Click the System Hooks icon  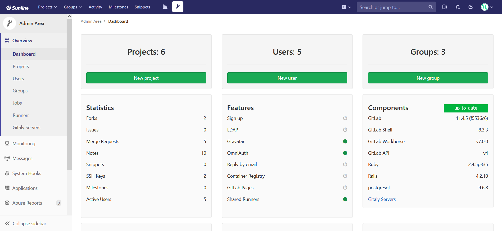[x=7, y=173]
